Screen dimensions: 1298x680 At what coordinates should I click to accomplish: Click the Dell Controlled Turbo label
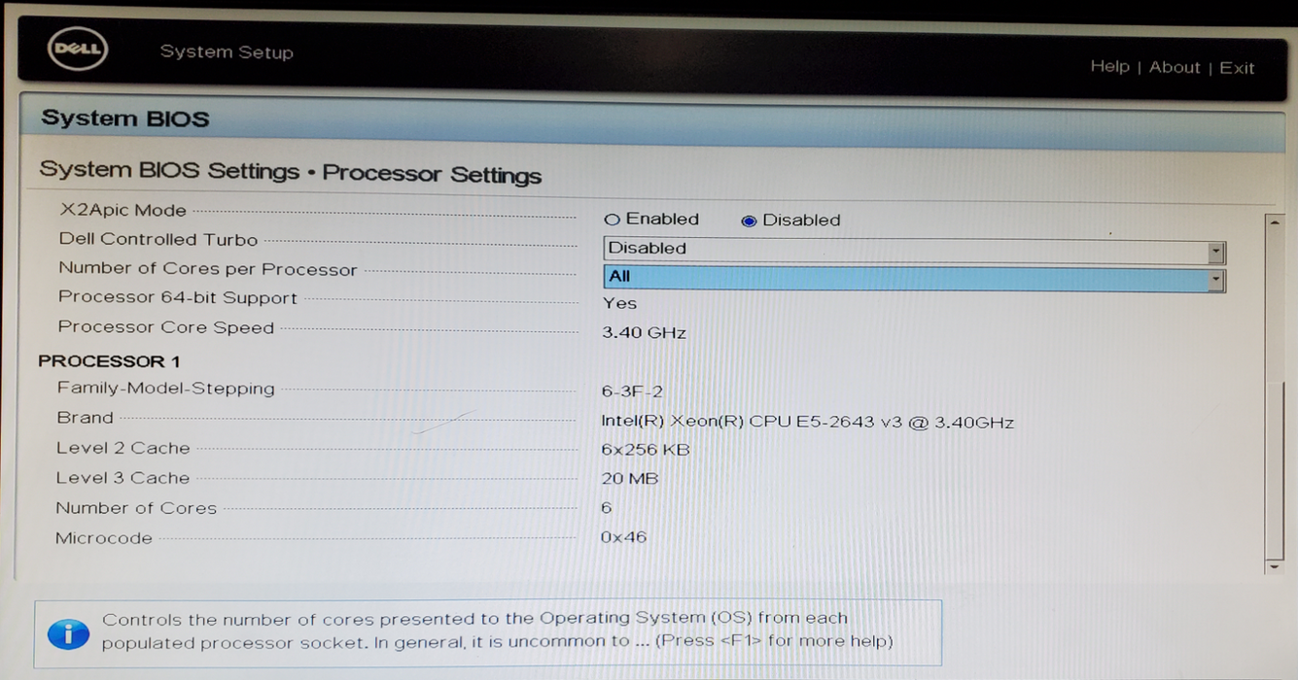(x=158, y=239)
